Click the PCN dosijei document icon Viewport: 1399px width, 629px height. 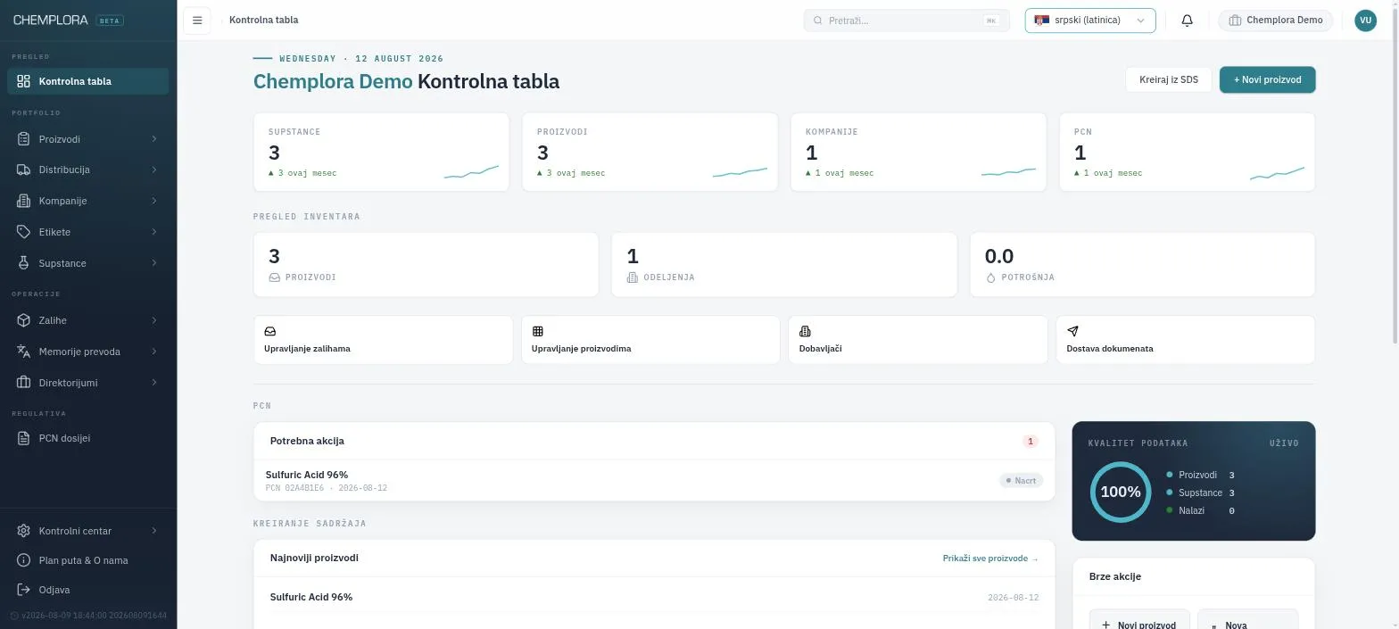click(x=24, y=438)
